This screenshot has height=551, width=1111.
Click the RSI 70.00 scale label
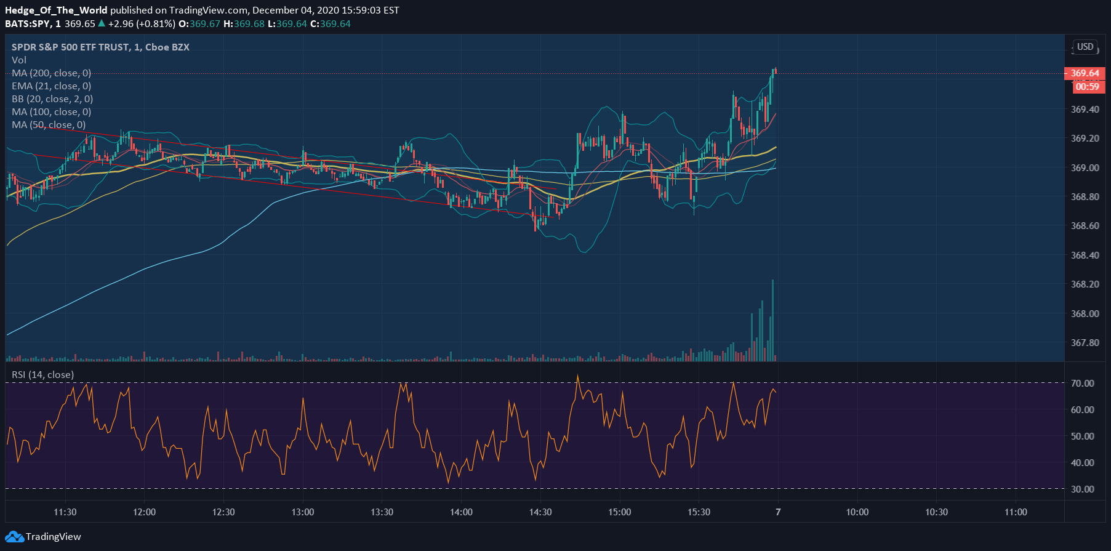1083,383
